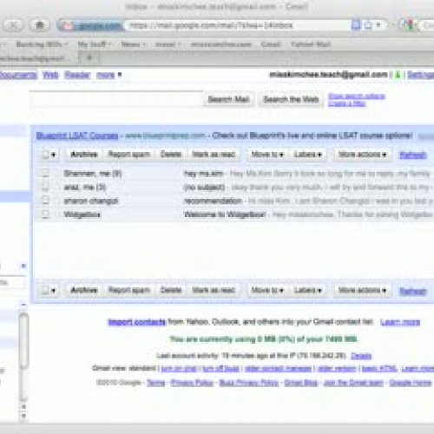Open the Web link in Google bar

pos(50,75)
